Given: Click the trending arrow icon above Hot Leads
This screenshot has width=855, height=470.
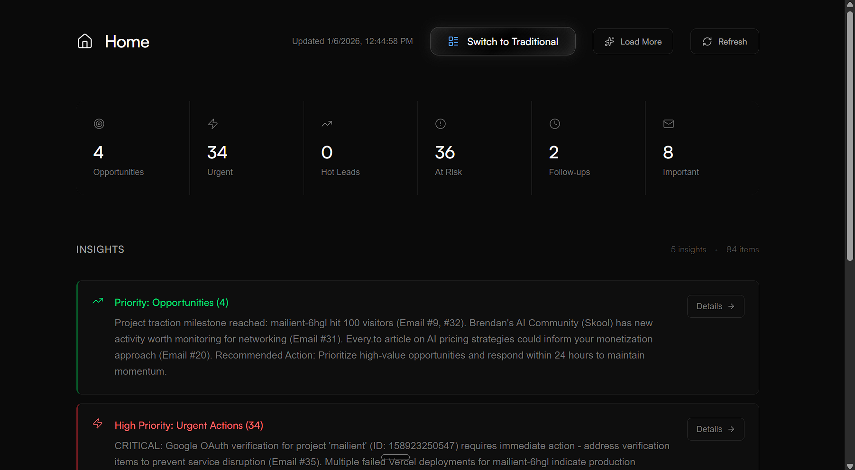Looking at the screenshot, I should [x=326, y=124].
